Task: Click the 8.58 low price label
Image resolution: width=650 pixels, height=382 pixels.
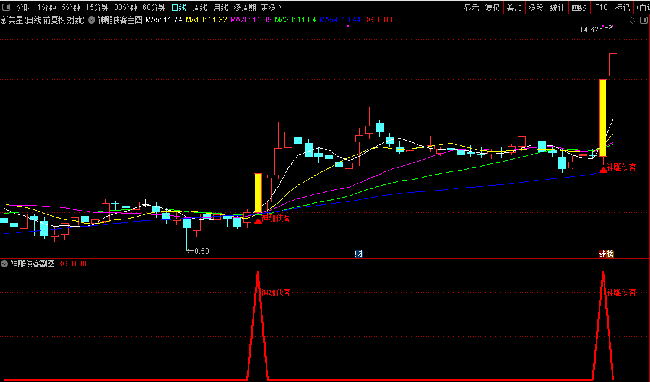Action: [201, 251]
